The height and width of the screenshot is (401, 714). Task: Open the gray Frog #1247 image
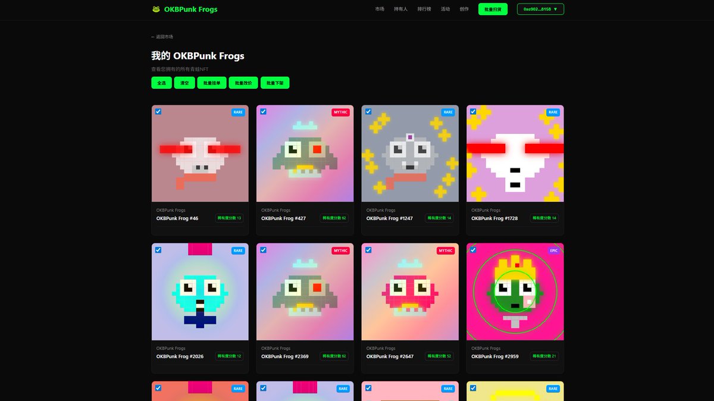click(x=410, y=153)
